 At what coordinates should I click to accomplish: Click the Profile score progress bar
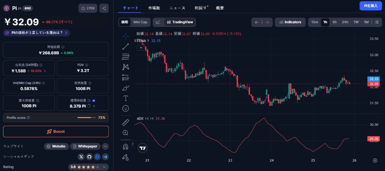(x=86, y=118)
